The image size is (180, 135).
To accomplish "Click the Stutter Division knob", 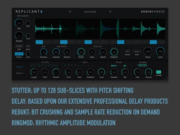I will pyautogui.click(x=56, y=72).
